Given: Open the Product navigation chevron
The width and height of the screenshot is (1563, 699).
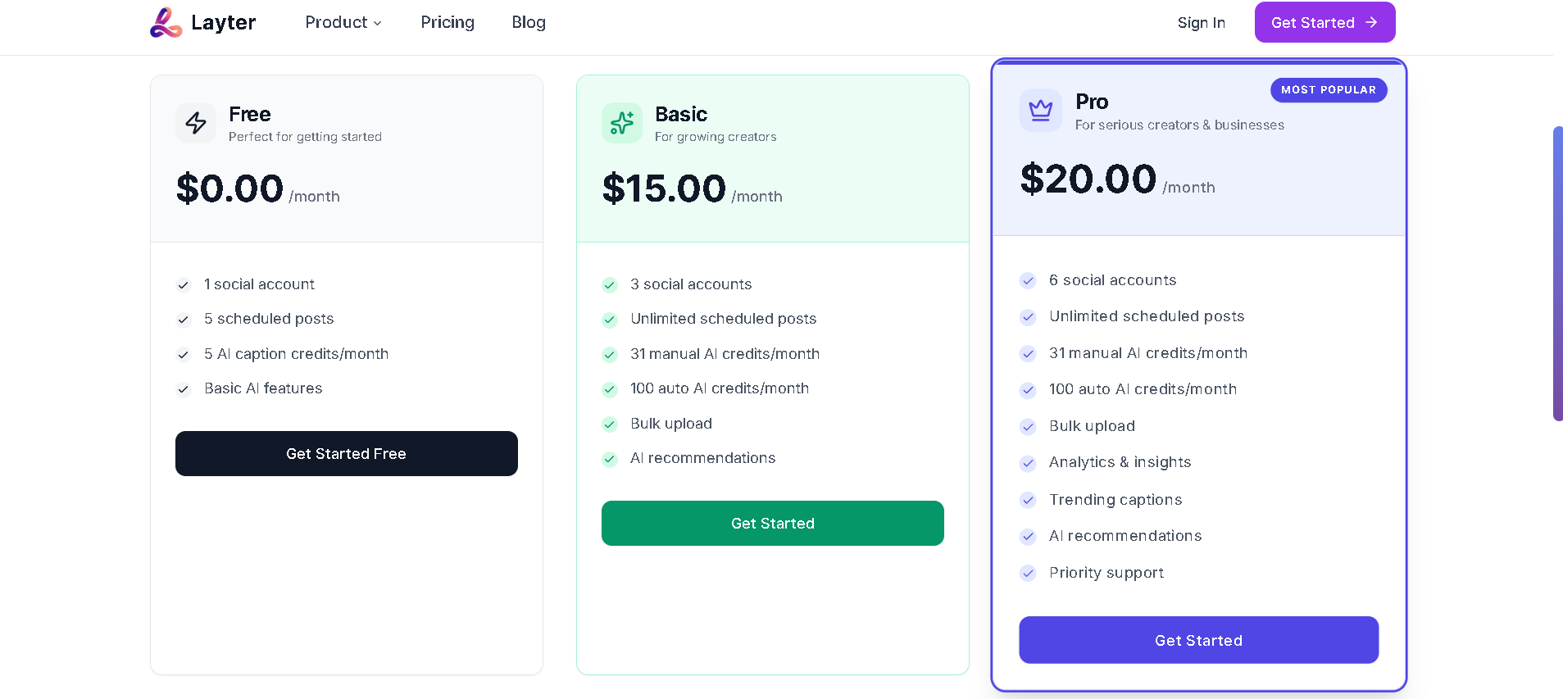Looking at the screenshot, I should coord(376,23).
